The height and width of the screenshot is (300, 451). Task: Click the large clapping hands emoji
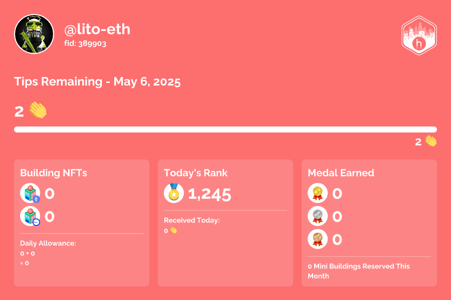38,110
